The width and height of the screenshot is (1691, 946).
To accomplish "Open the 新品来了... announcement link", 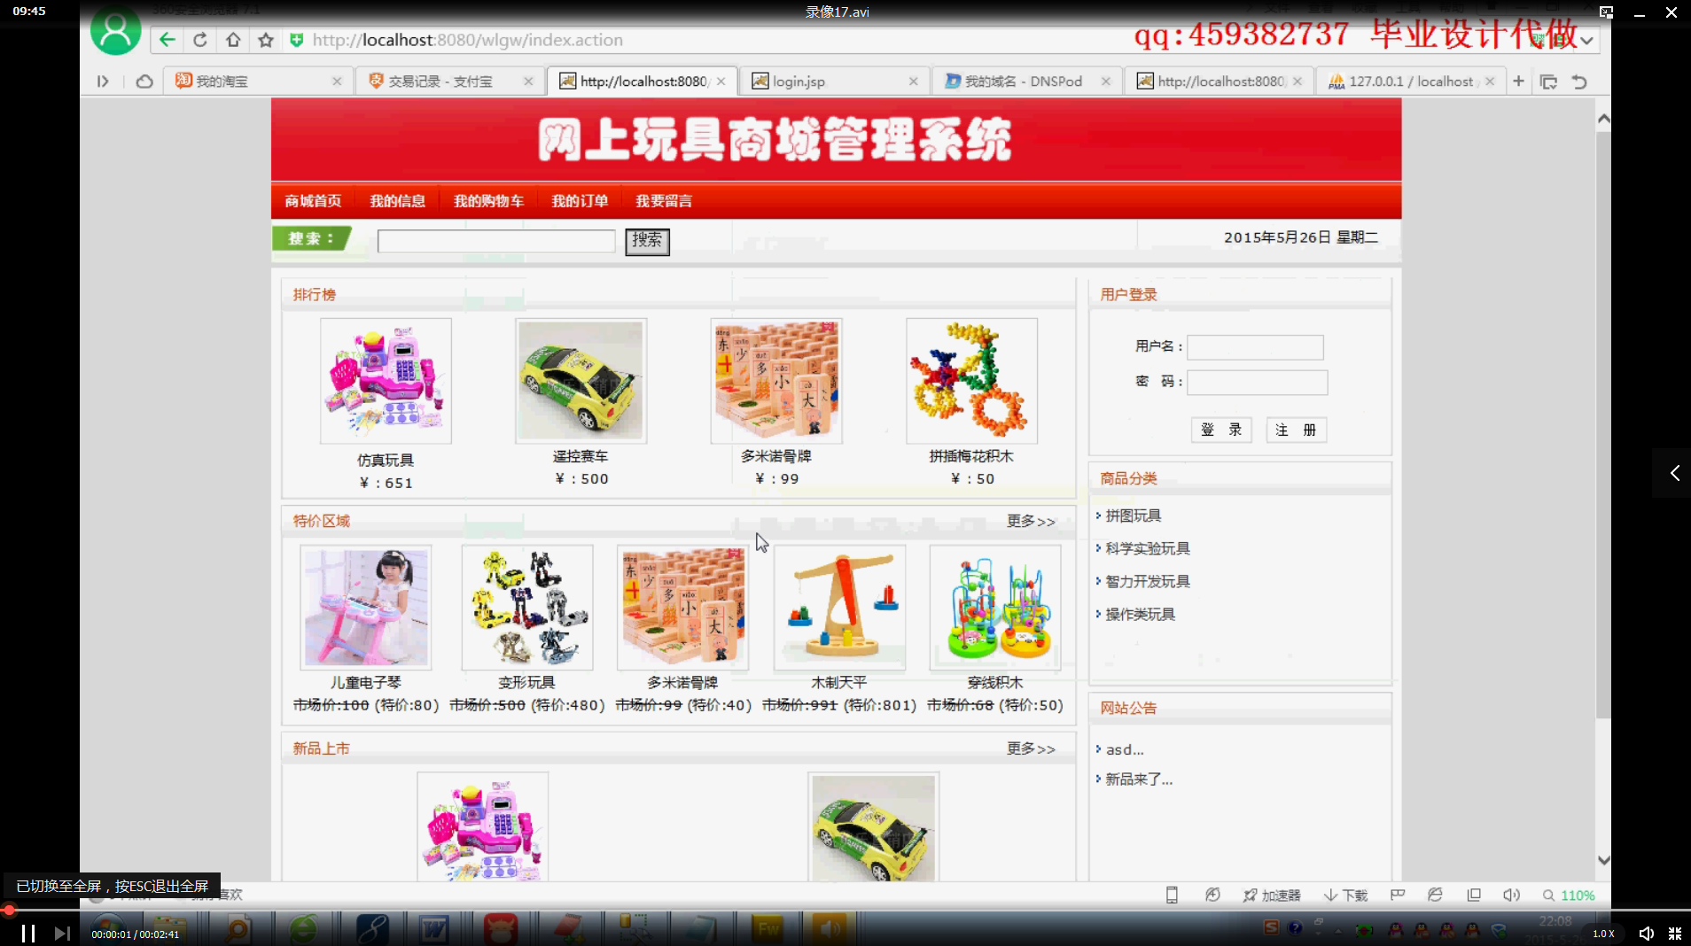I will (x=1139, y=779).
